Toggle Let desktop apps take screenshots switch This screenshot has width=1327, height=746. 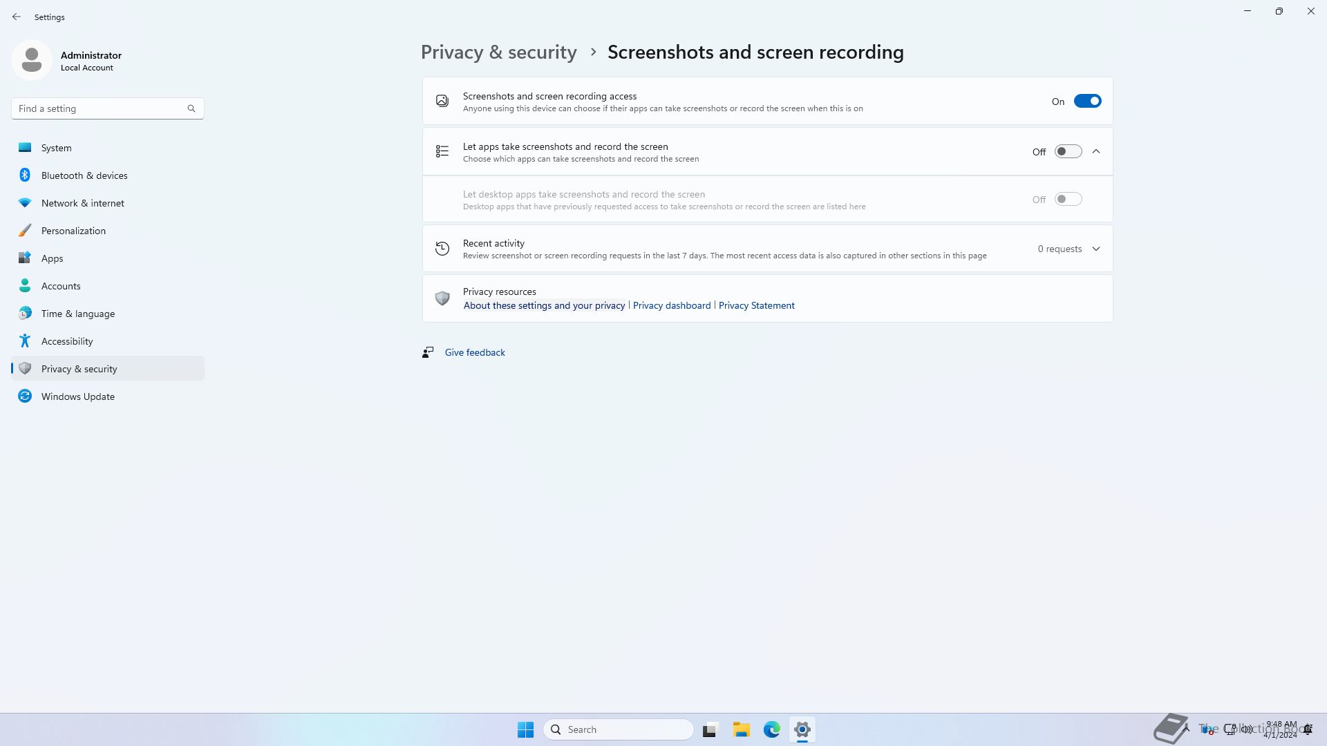[x=1067, y=200]
